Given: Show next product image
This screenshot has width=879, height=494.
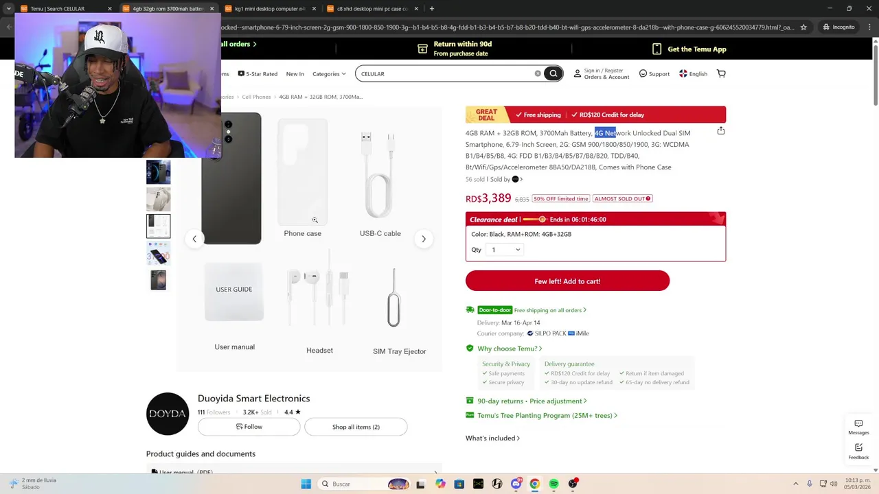Looking at the screenshot, I should tap(424, 239).
